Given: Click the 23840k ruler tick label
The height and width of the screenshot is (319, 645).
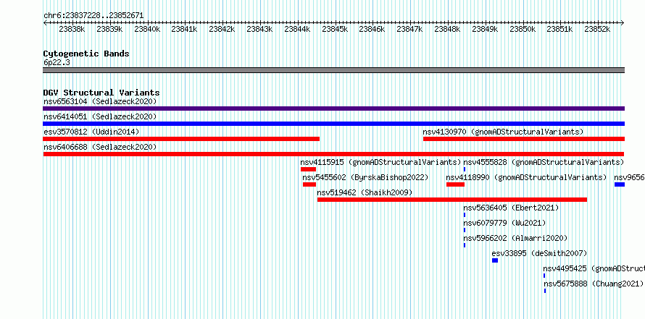Looking at the screenshot, I should (x=147, y=29).
